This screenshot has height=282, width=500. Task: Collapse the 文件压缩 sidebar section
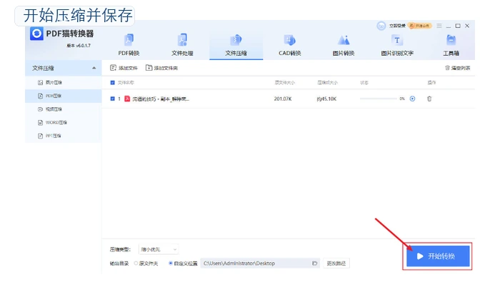[94, 68]
